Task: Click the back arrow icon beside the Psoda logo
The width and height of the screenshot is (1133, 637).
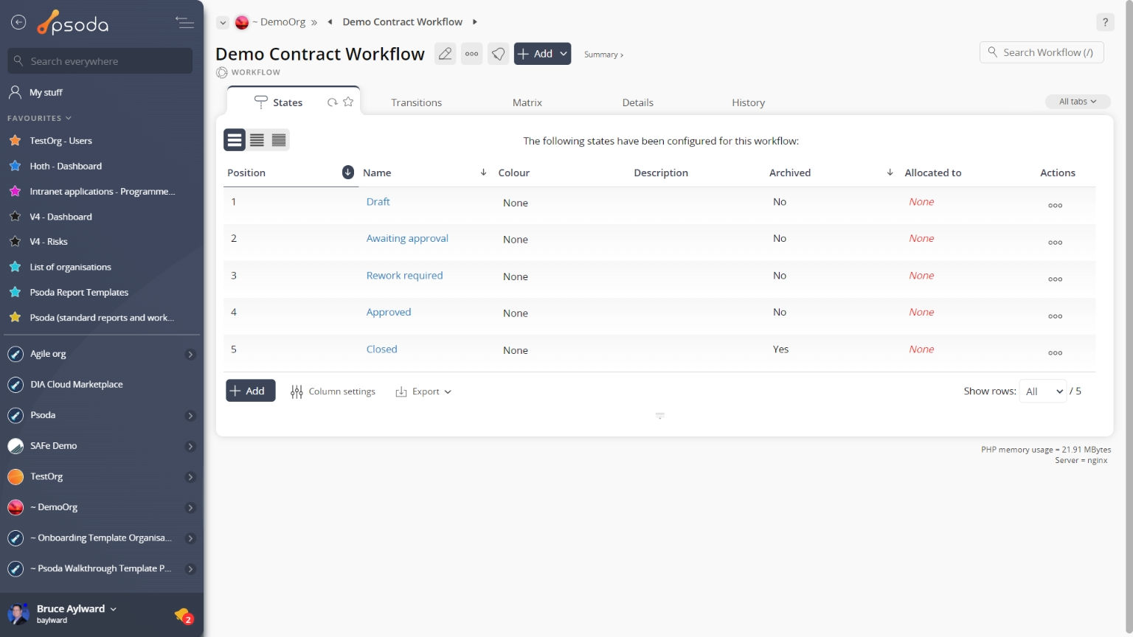Action: coord(18,23)
